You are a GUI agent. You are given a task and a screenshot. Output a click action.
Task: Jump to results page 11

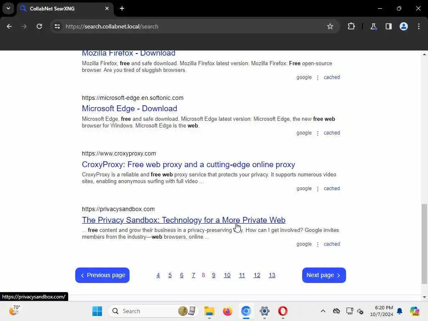242,275
